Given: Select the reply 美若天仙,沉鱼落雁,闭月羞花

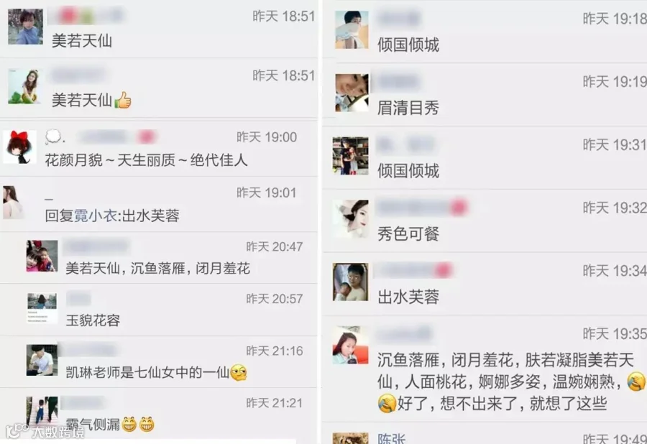Looking at the screenshot, I should (x=158, y=269).
